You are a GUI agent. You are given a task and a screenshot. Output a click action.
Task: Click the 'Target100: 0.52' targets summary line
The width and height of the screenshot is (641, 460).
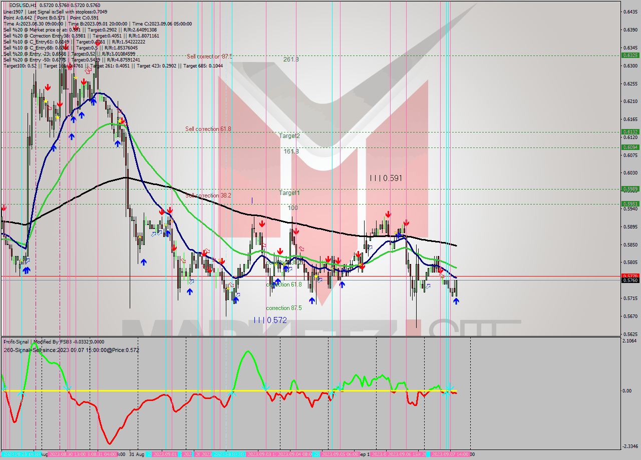(x=113, y=65)
